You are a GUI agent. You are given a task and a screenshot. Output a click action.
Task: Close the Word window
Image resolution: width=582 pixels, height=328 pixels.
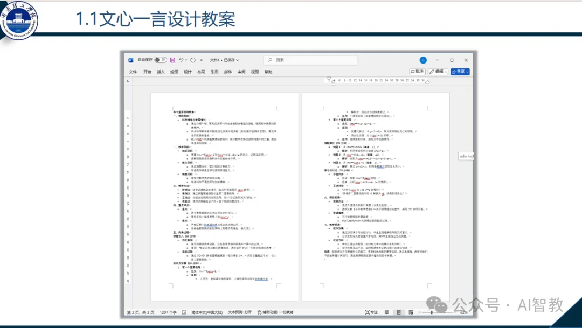[x=466, y=60]
